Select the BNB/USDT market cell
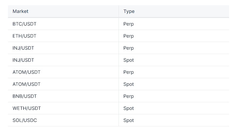 click(x=25, y=96)
